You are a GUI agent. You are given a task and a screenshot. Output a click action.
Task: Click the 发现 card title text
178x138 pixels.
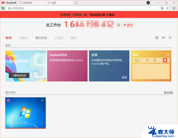95,55
